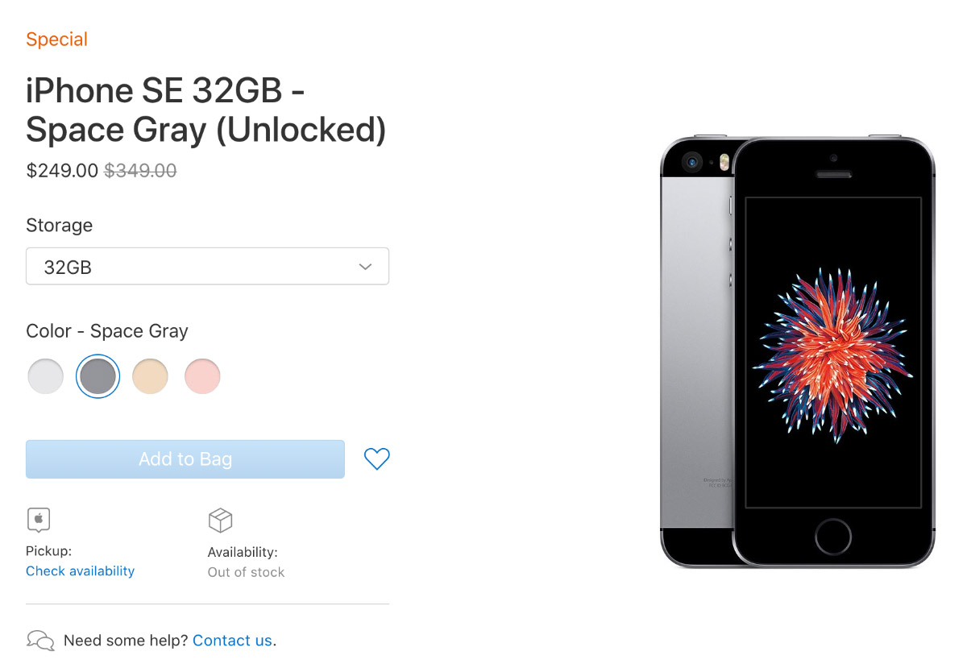
Task: Choose the Gold color option
Action: [150, 376]
